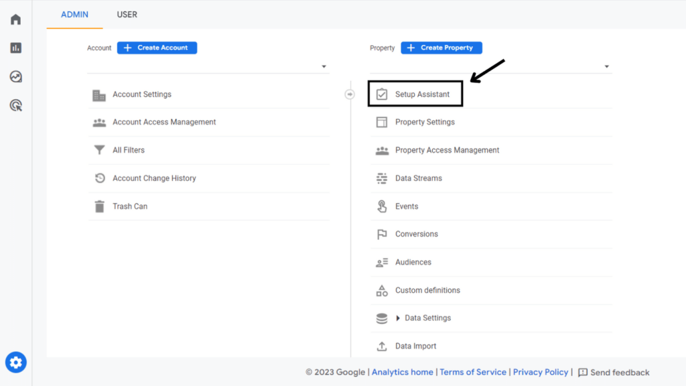This screenshot has width=686, height=386.
Task: Open Data Streams via its icon
Action: pyautogui.click(x=382, y=178)
